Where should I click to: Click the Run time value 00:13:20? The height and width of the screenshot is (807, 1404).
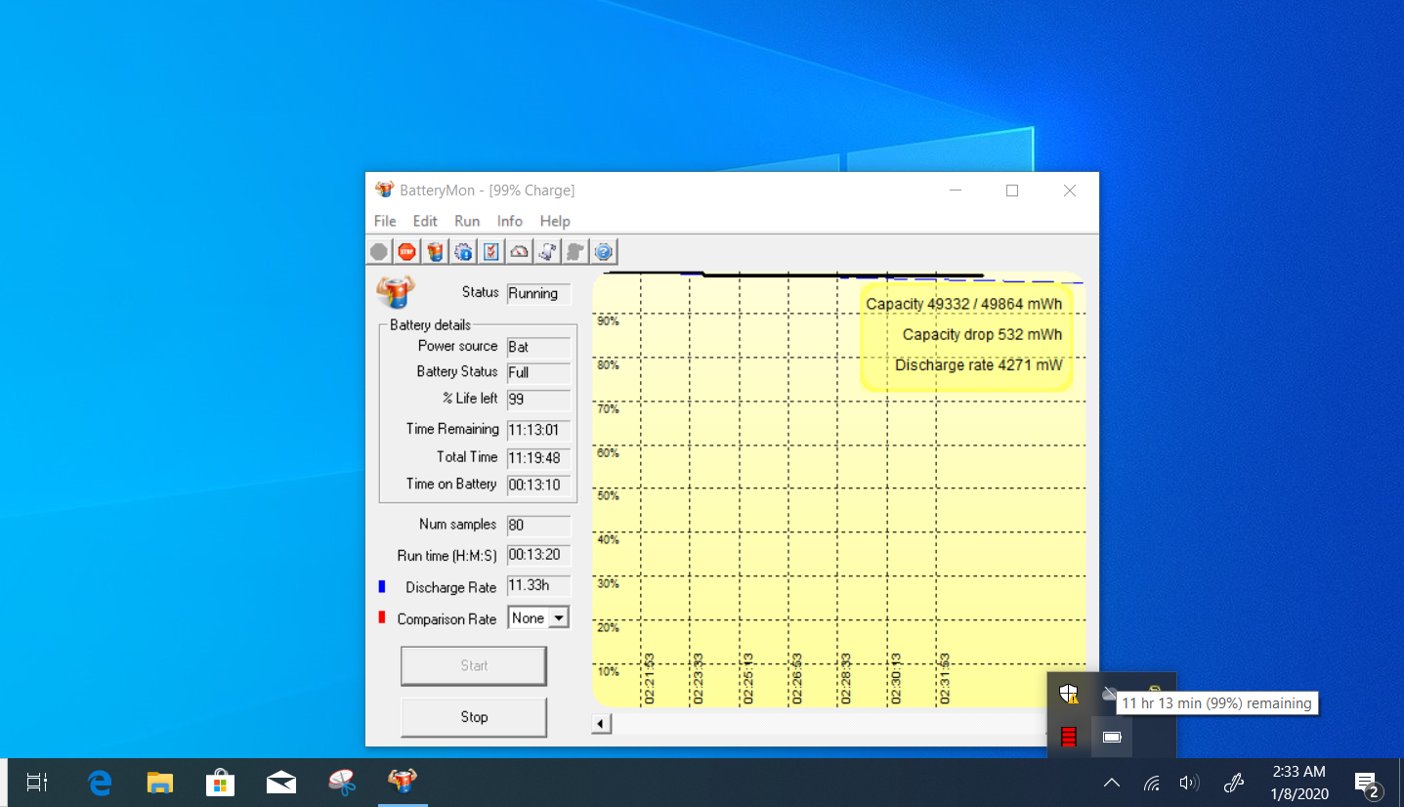point(538,556)
